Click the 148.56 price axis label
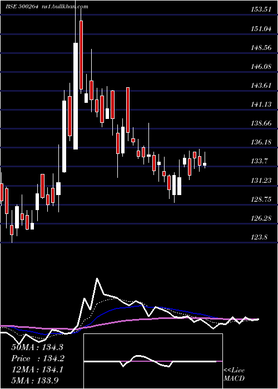Screen dimensions: 278x389 (262, 47)
